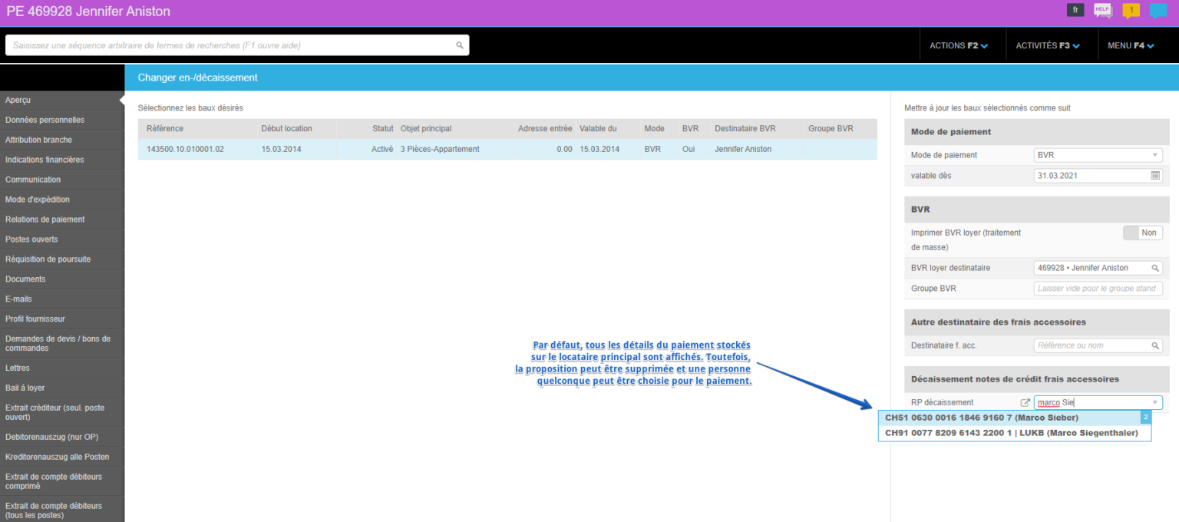Click the 'fr' language selector badge
Screen dimensions: 1179x522
(x=1075, y=10)
